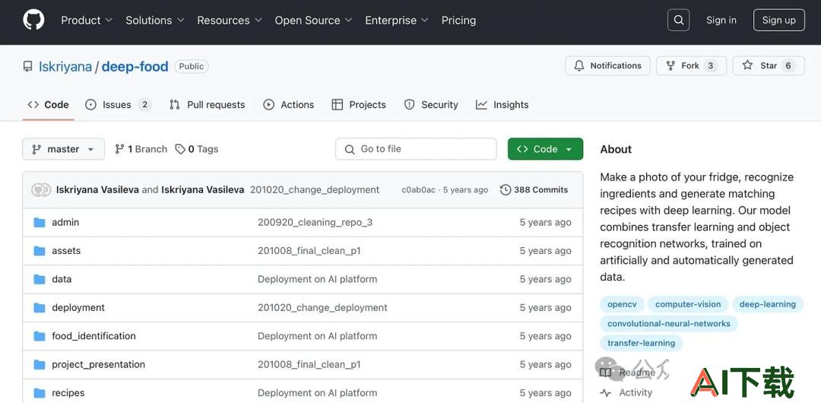
Task: Open the deep-food repository link
Action: coord(135,67)
